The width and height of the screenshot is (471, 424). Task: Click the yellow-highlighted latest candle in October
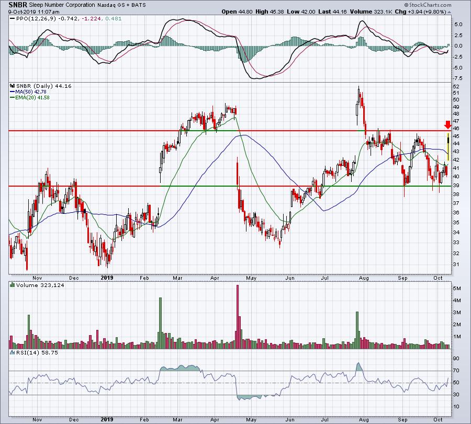coord(448,147)
